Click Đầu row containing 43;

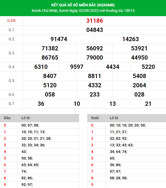(39, 152)
